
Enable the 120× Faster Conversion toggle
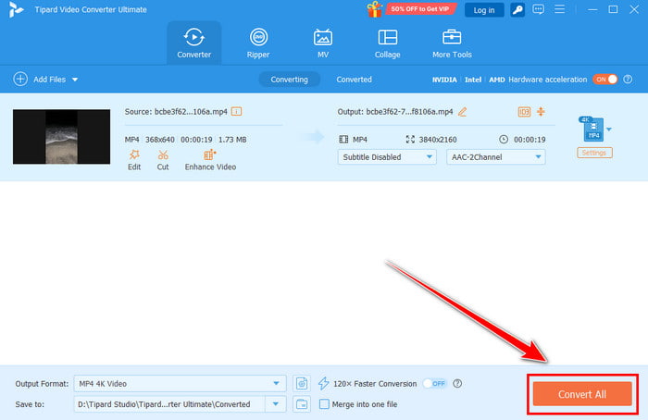[435, 384]
